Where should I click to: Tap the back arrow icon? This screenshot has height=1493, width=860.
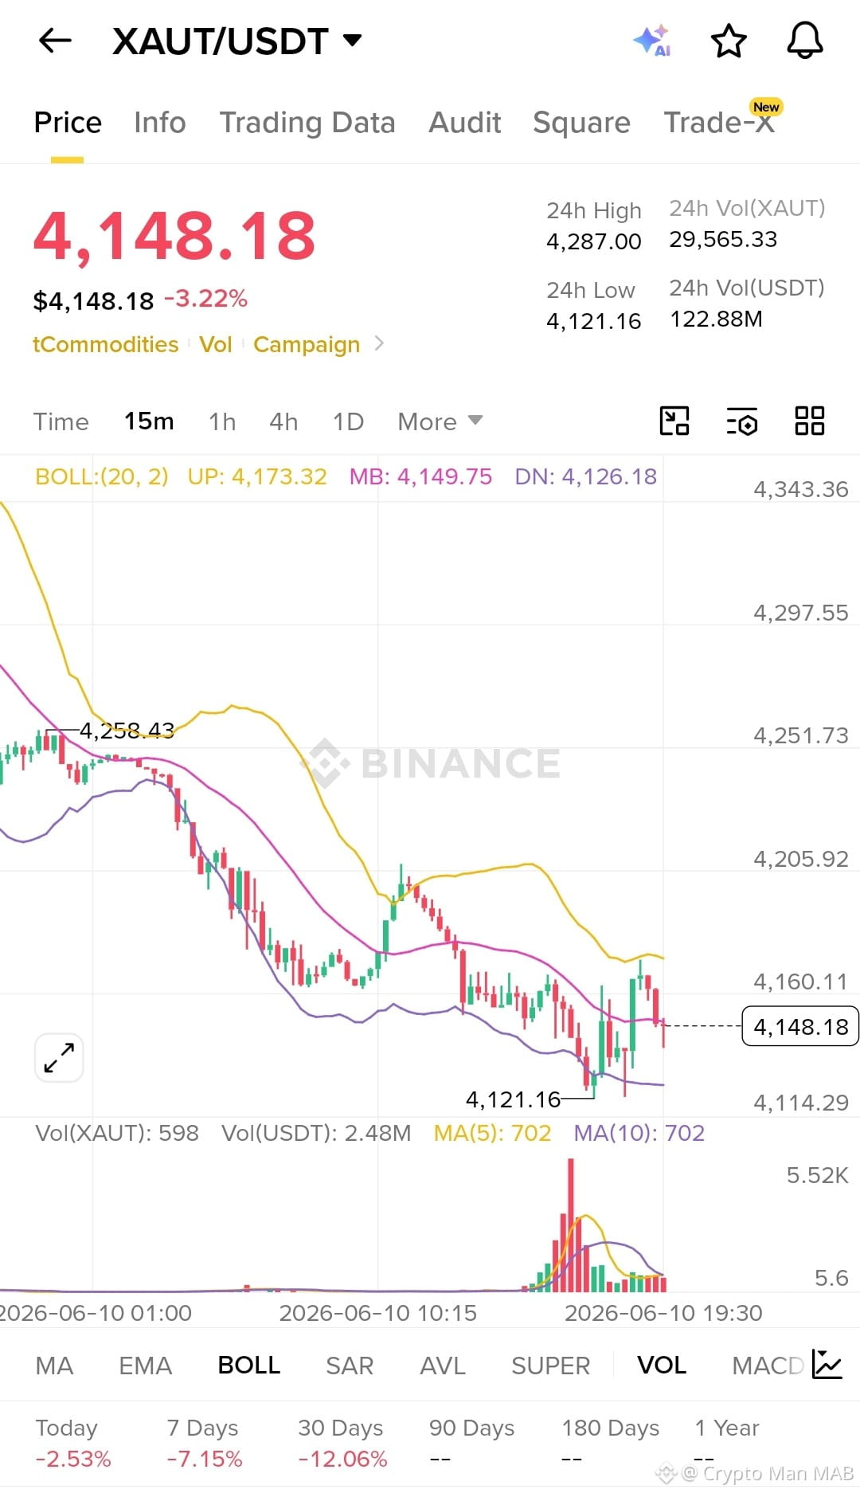(x=55, y=41)
